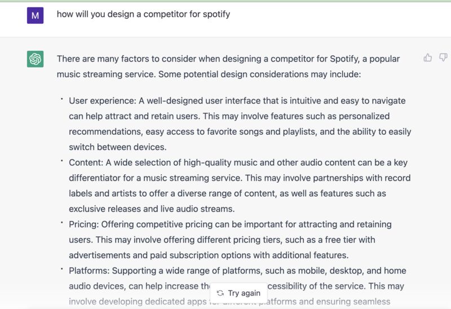This screenshot has height=309, width=451.
Task: Click the "Content:" bullet heading
Action: [86, 162]
